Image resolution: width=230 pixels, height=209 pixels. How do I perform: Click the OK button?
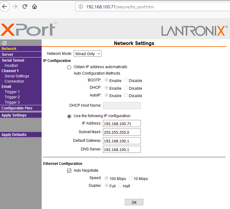[x=134, y=202]
